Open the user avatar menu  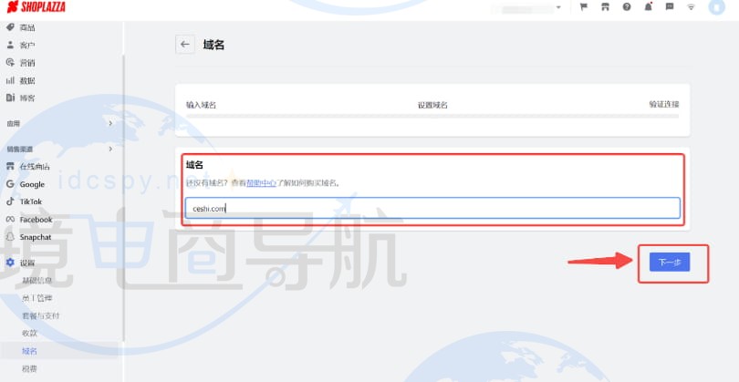[717, 7]
